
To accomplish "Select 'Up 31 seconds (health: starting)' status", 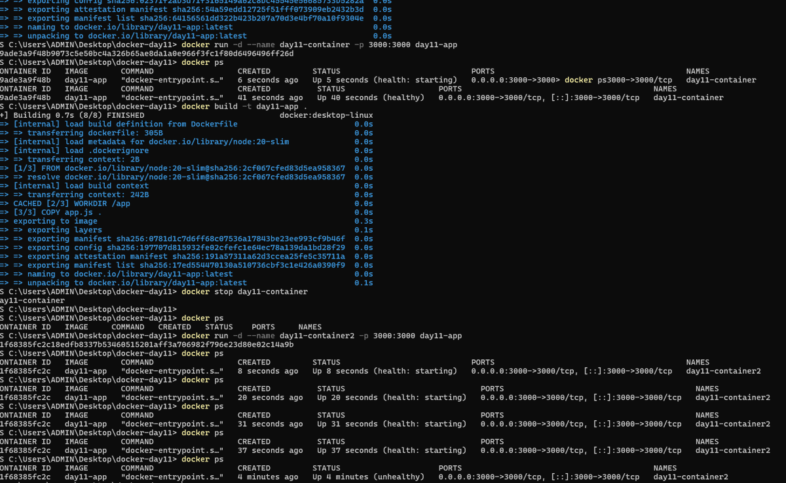I will (x=392, y=424).
